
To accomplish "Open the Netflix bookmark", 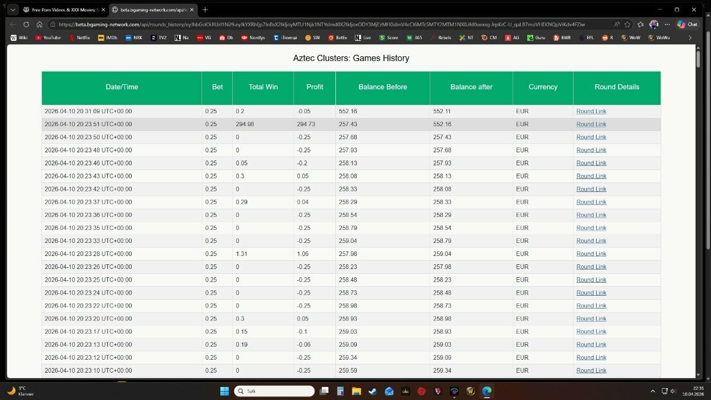I will 79,37.
